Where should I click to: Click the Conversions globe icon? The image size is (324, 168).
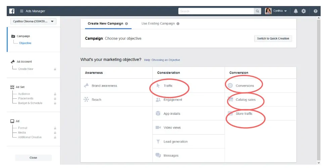pos(230,85)
